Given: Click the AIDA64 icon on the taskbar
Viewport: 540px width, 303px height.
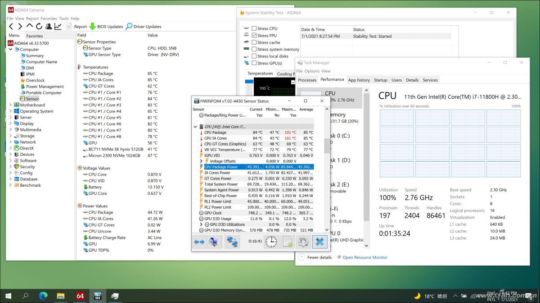Looking at the screenshot, I should (x=80, y=296).
